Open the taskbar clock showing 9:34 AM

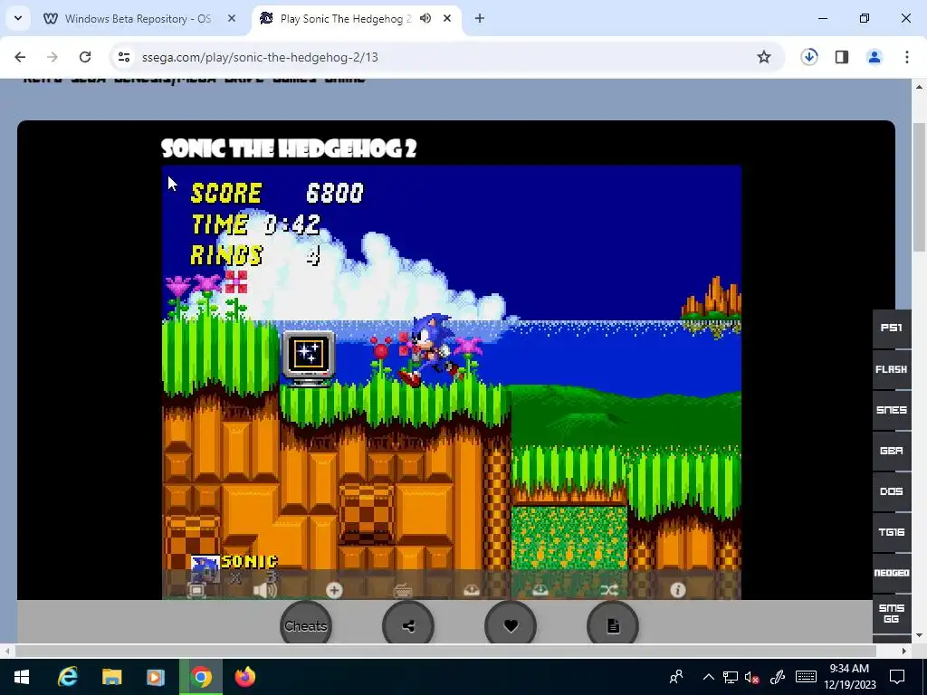coord(849,677)
